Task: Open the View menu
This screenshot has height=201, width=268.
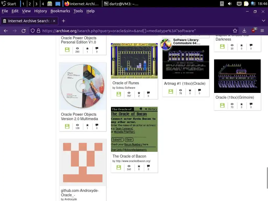Action: click(x=26, y=11)
